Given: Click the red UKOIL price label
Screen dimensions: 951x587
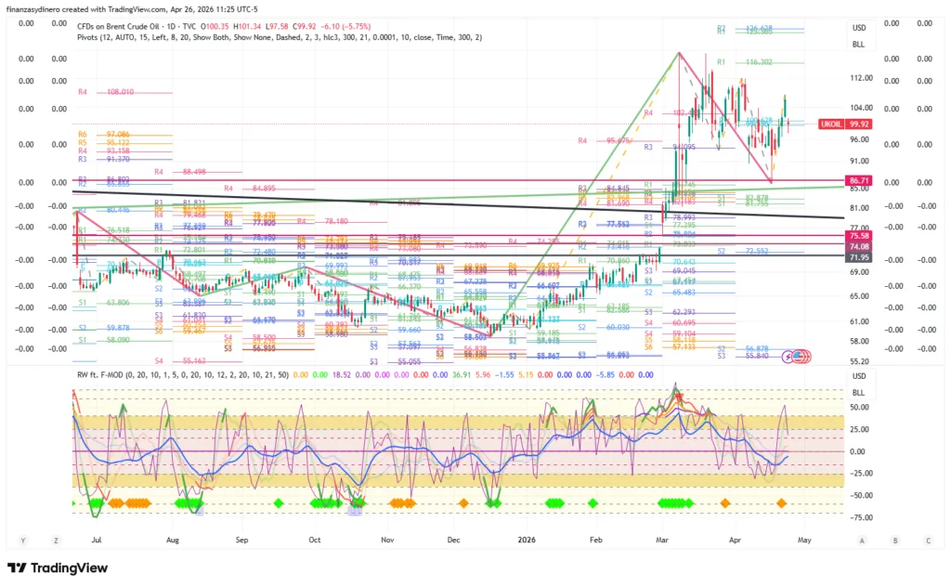Looking at the screenshot, I should [831, 124].
